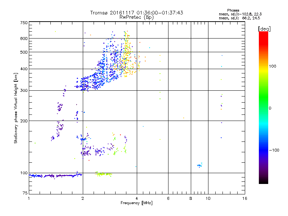Click the colorbar '-100' tick label
This screenshot has width=288, height=216.
click(x=274, y=150)
